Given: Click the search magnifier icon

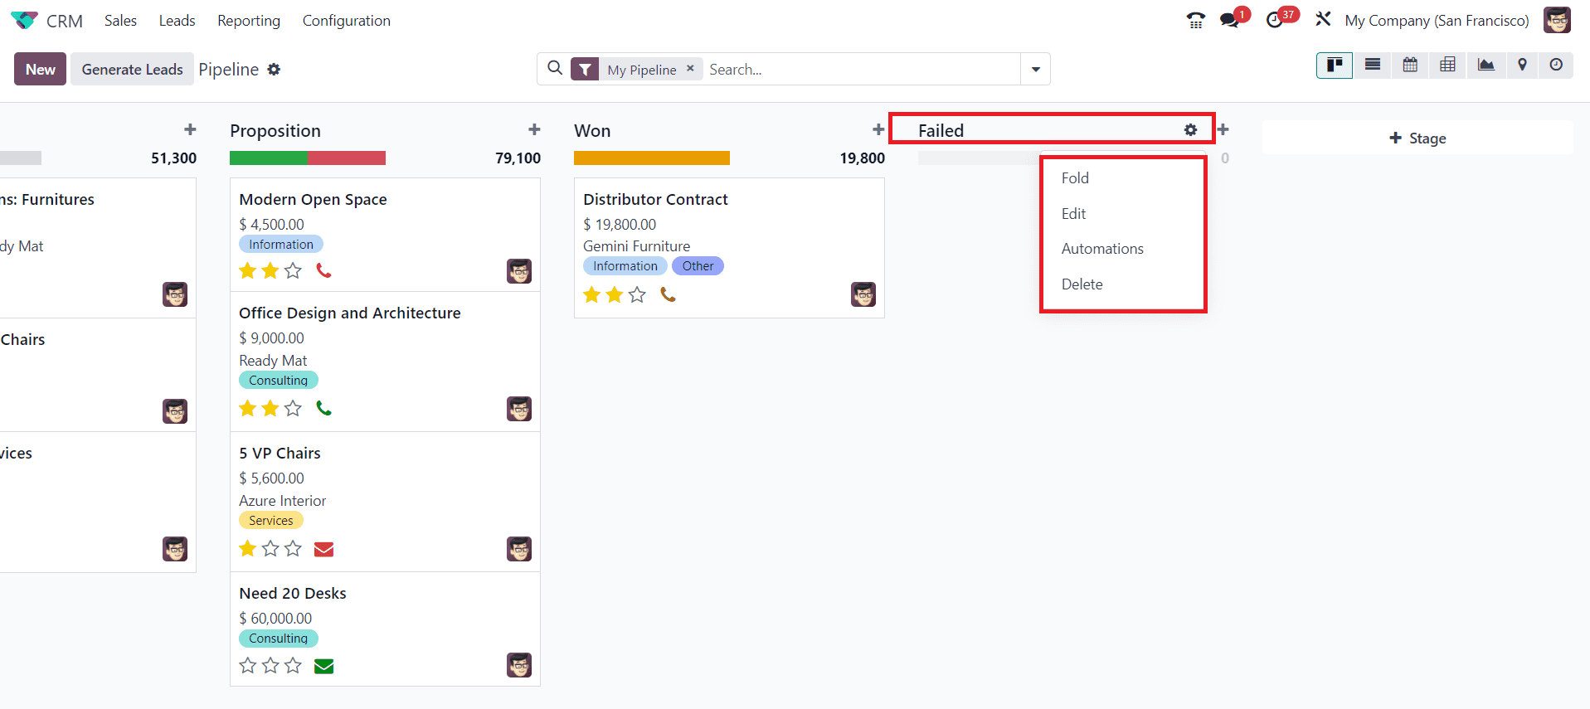Looking at the screenshot, I should 555,68.
